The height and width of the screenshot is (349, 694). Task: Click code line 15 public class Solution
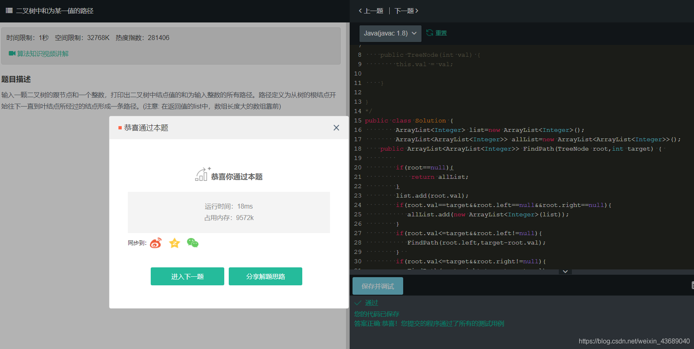pos(409,121)
